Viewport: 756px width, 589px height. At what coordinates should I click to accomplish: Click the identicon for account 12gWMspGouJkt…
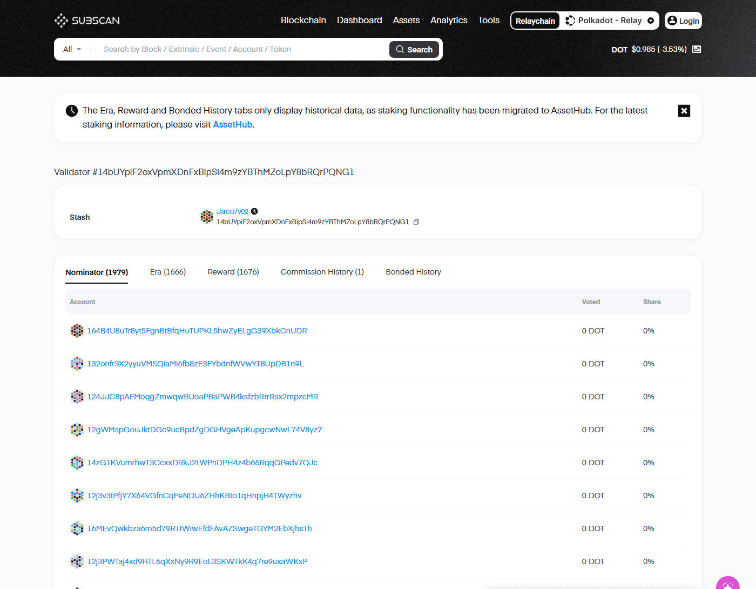click(x=77, y=430)
